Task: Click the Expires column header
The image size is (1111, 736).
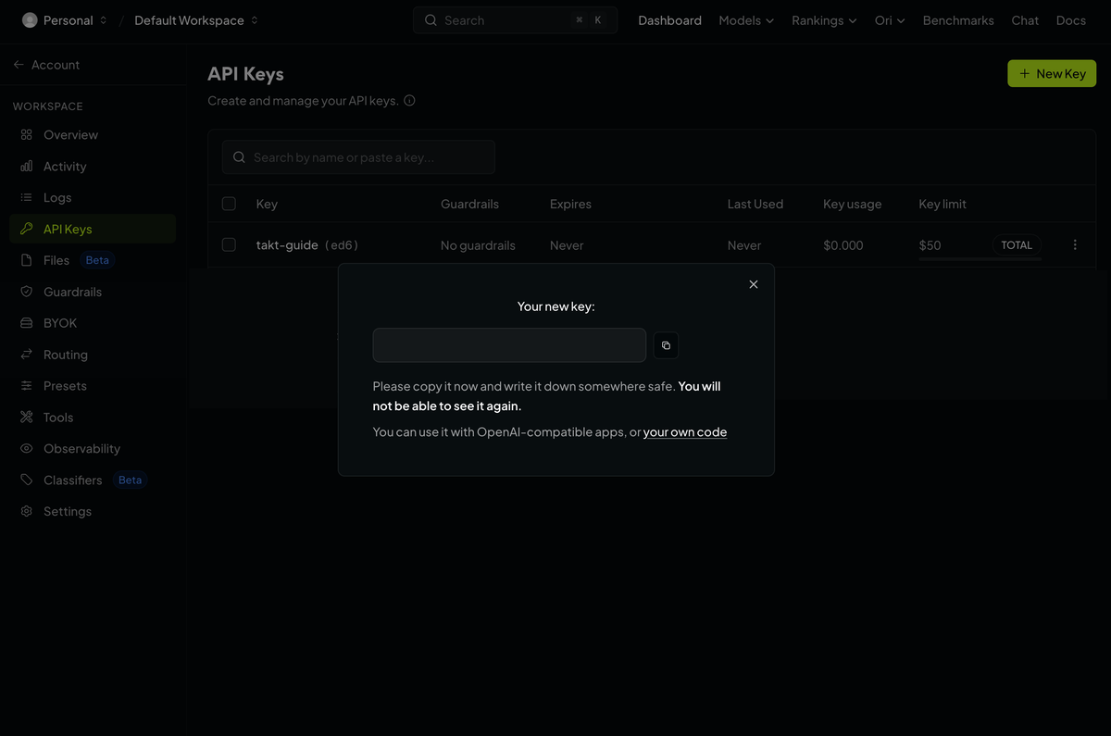Action: click(570, 204)
